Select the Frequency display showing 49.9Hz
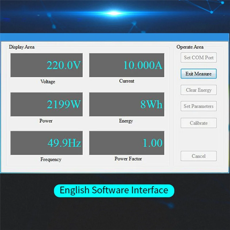The width and height of the screenshot is (230, 230). 47,143
